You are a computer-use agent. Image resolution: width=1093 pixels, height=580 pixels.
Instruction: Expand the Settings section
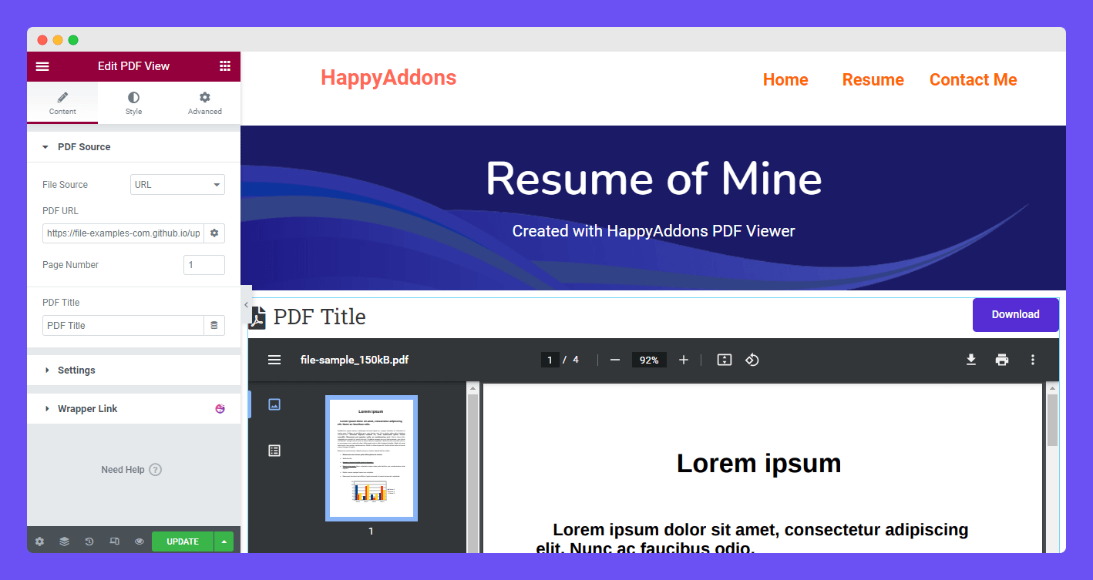click(x=133, y=370)
